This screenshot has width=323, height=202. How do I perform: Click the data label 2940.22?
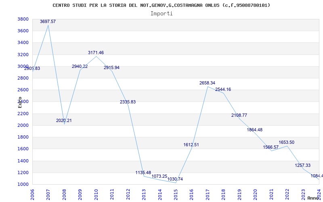80,66
